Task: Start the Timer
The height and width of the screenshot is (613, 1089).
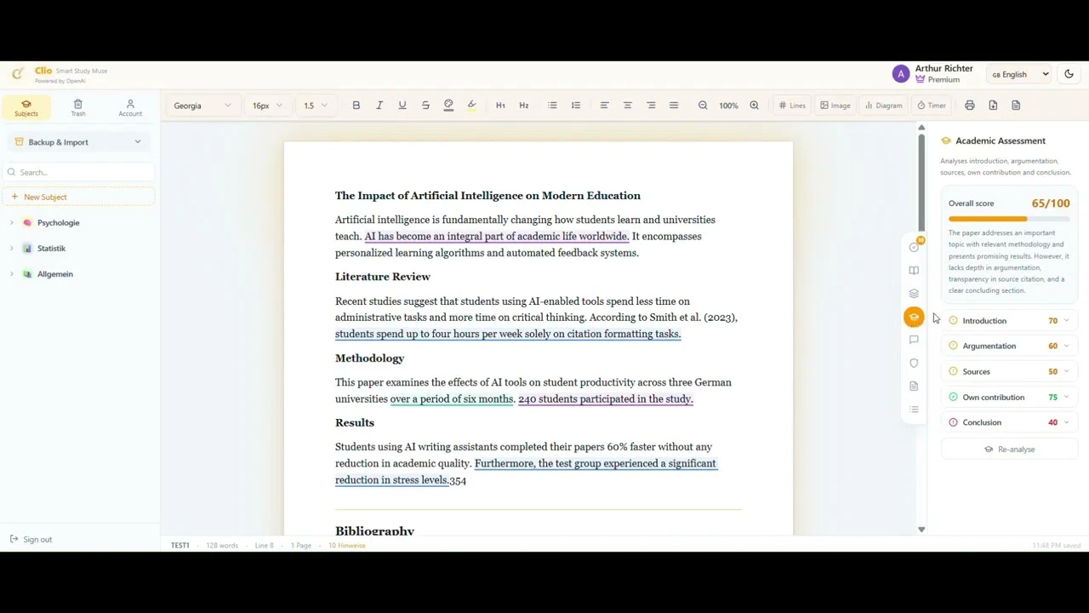Action: click(x=932, y=106)
